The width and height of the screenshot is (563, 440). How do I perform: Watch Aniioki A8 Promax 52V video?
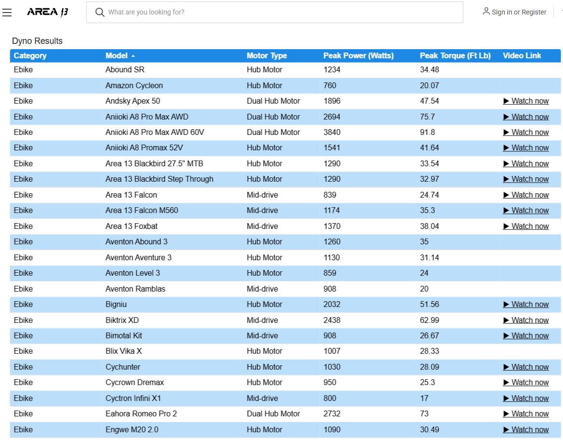pos(526,148)
